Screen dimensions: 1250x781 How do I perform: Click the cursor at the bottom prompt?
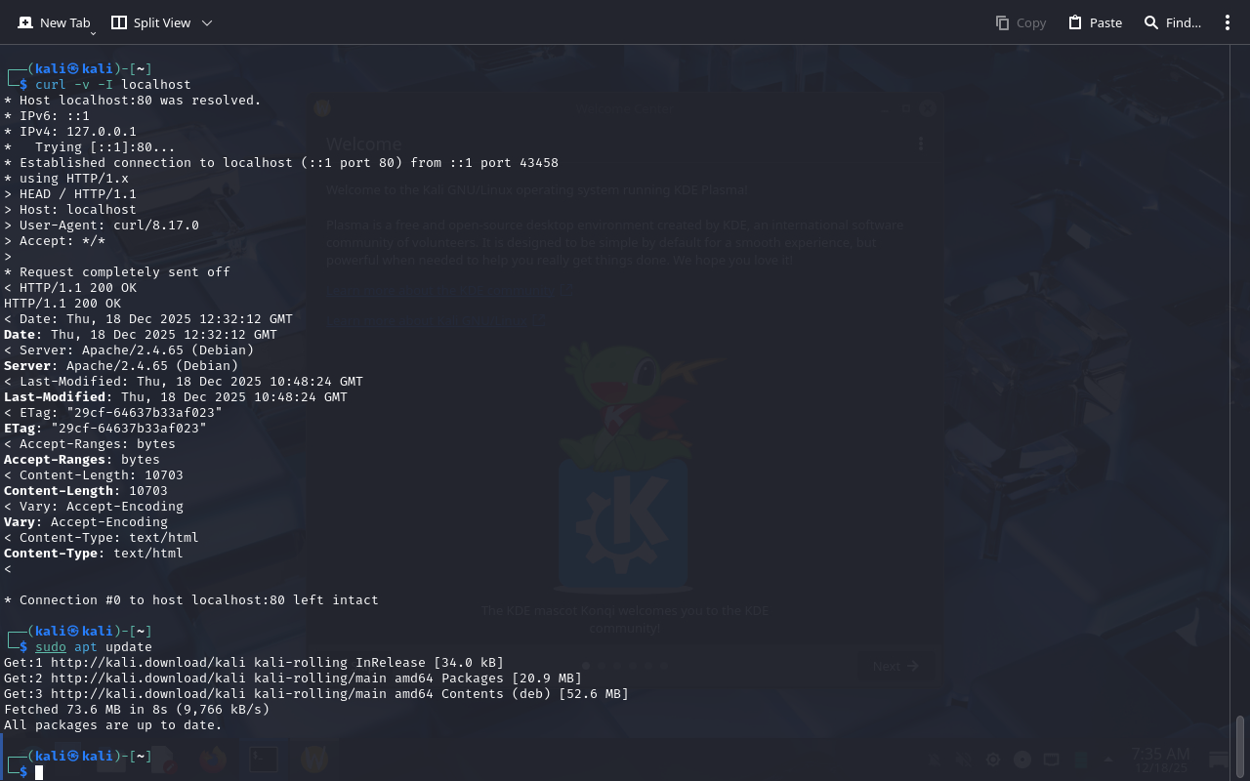[39, 772]
